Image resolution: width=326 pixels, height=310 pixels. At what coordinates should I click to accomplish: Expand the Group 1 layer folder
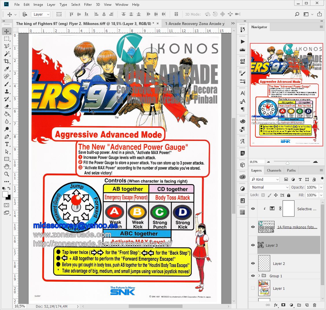(259, 276)
